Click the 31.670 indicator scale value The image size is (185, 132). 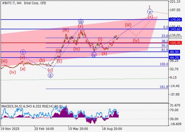pos(175,105)
